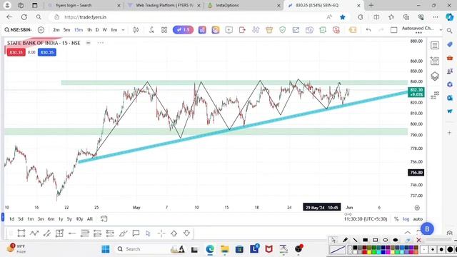Click the red 830.35 sell price button
457x257 pixels.
[16, 52]
